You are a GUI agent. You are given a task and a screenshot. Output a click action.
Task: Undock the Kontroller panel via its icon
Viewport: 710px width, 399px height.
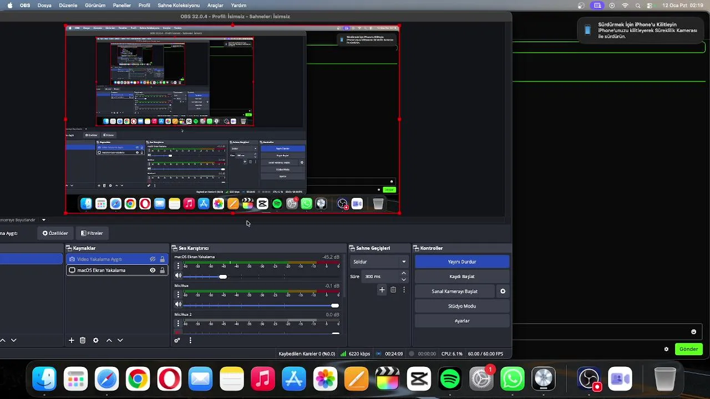(416, 248)
